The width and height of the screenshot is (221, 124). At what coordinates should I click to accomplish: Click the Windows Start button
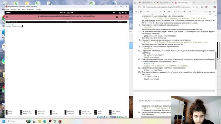click(4, 121)
